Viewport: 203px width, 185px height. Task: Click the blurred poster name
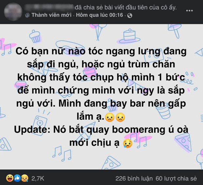click(x=49, y=8)
